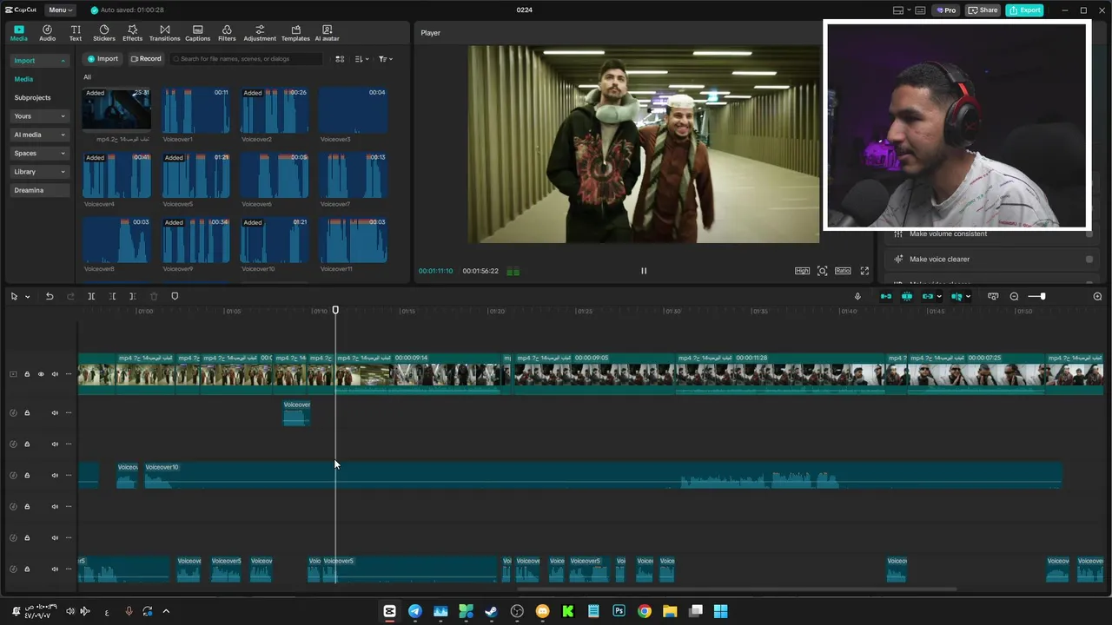Open the Templates panel
The height and width of the screenshot is (625, 1112).
pyautogui.click(x=295, y=33)
